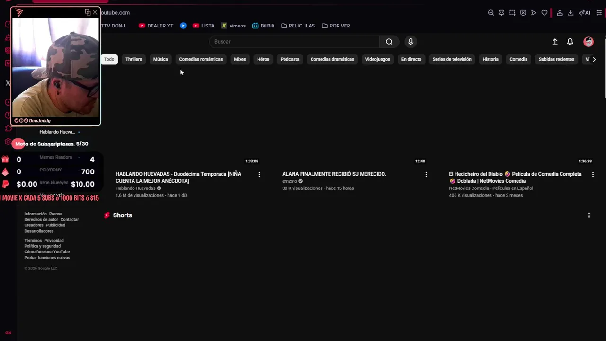Open the Shorts section options menu
Screen dimensions: 606x341
(x=589, y=215)
